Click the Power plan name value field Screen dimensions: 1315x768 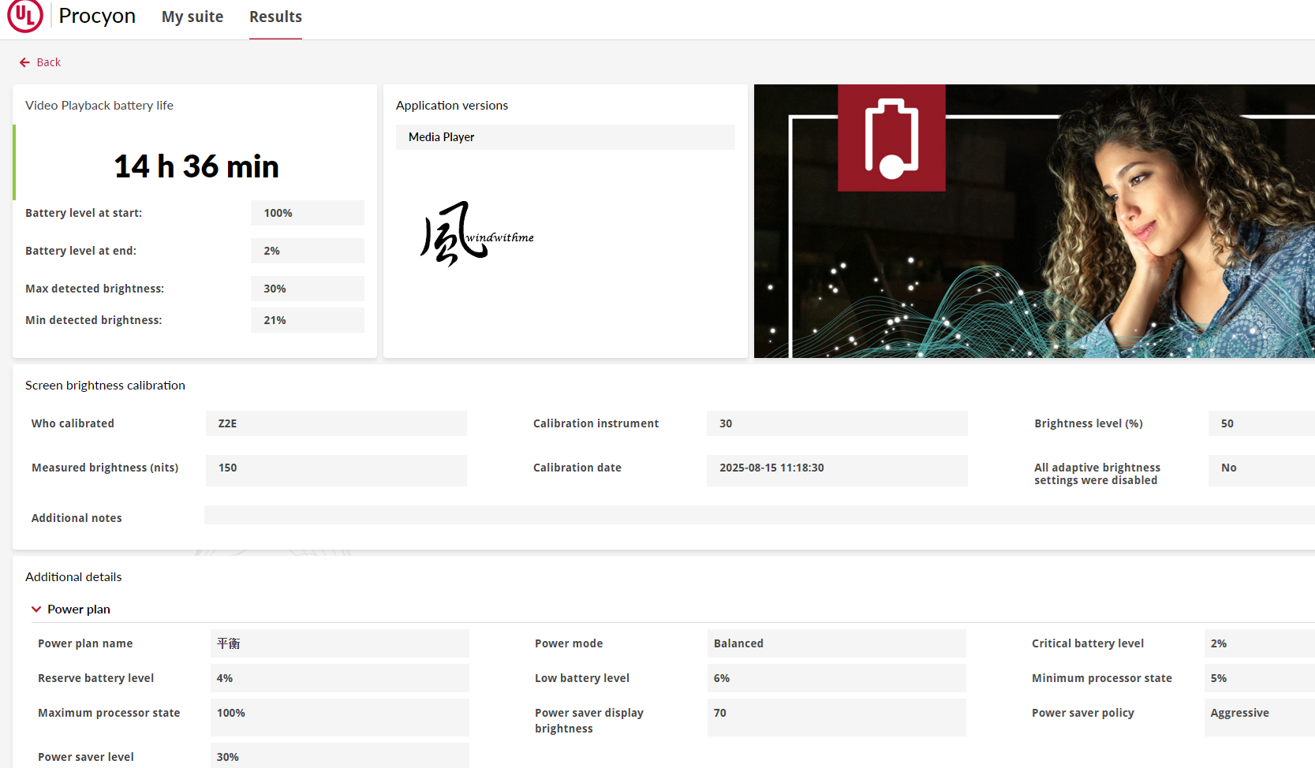[x=339, y=643]
